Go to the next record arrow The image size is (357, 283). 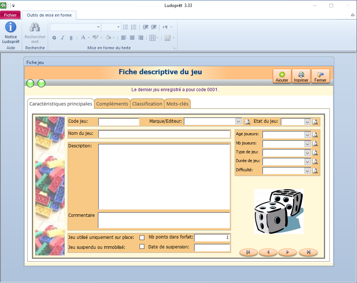coord(288,252)
